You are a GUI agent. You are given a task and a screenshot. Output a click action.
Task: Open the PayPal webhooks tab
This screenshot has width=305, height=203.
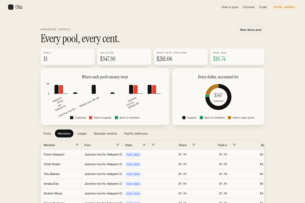(136, 133)
